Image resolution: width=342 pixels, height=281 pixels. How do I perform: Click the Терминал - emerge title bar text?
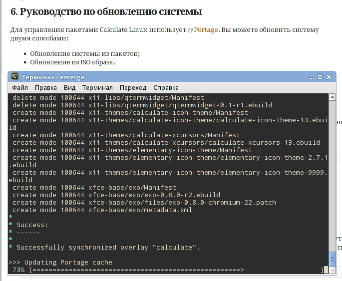(x=53, y=77)
